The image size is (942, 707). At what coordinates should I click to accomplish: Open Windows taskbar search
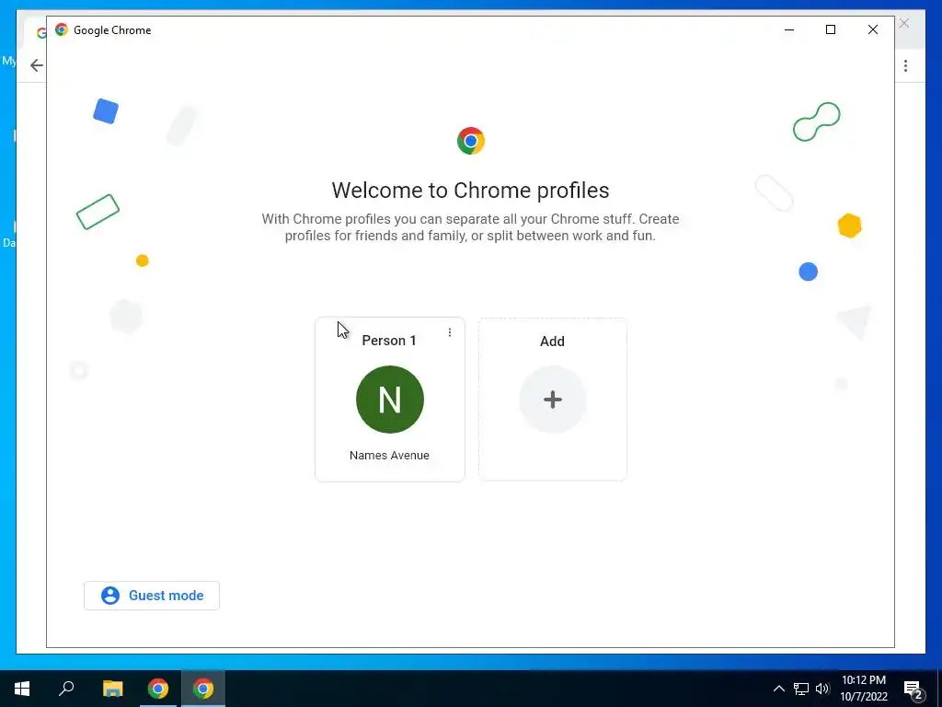coord(66,689)
